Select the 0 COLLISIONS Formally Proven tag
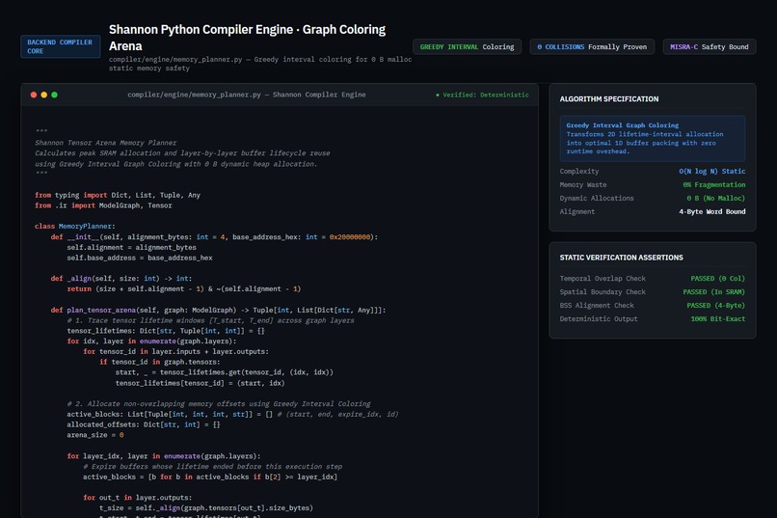This screenshot has height=518, width=777. click(592, 46)
